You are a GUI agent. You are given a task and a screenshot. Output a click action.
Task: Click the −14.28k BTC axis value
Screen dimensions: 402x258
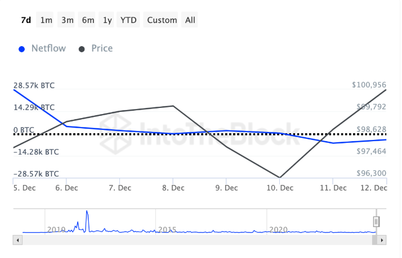click(36, 152)
